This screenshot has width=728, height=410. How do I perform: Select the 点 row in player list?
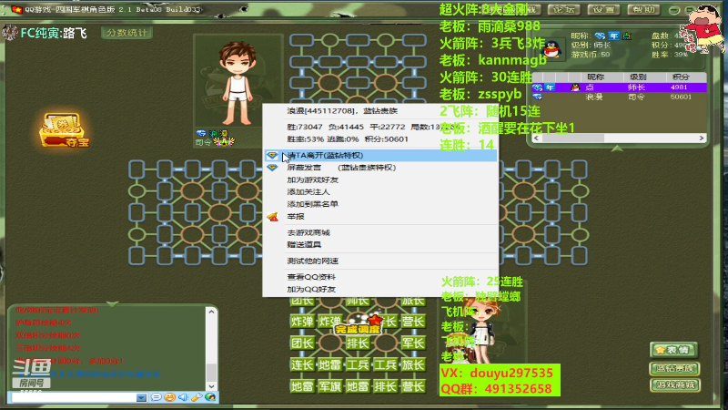pos(619,87)
